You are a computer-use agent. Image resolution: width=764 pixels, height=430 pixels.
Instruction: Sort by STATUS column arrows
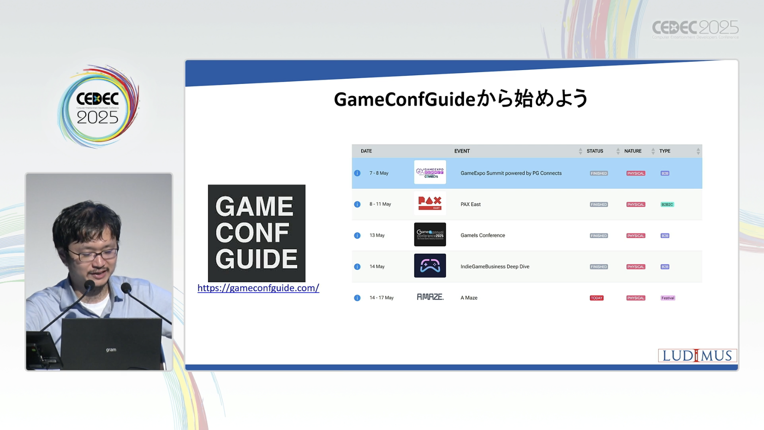pyautogui.click(x=618, y=151)
